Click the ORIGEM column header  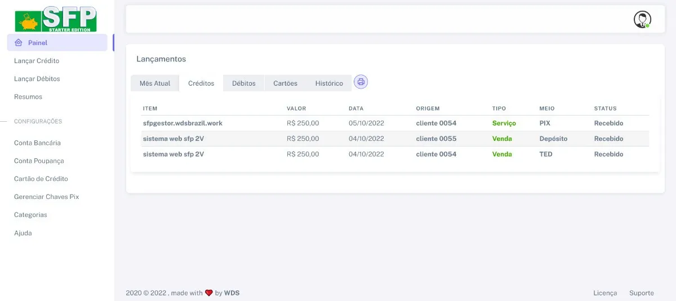point(428,108)
